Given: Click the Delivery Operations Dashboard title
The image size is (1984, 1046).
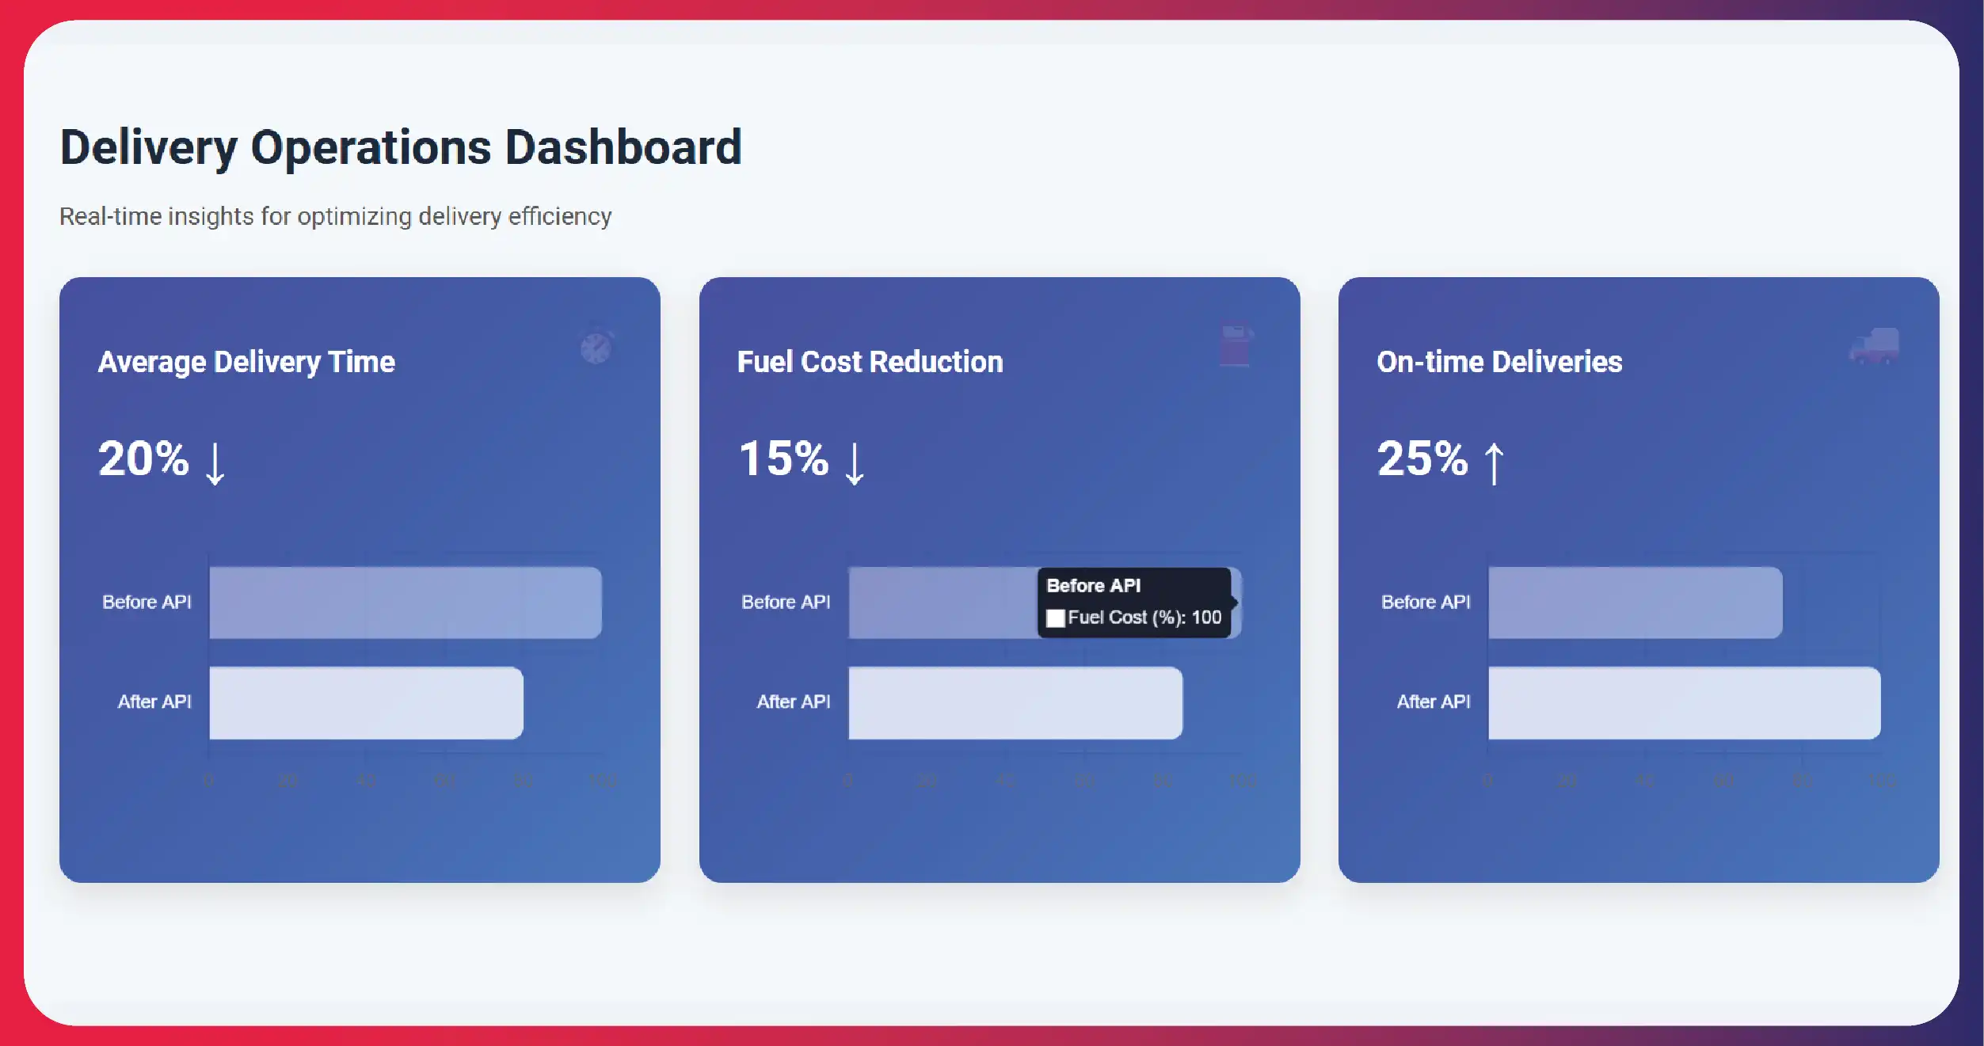Looking at the screenshot, I should tap(401, 147).
